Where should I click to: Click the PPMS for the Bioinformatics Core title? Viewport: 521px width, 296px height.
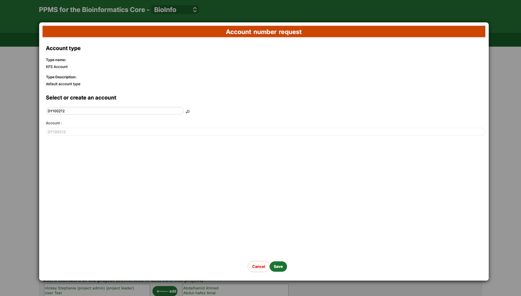tap(94, 10)
